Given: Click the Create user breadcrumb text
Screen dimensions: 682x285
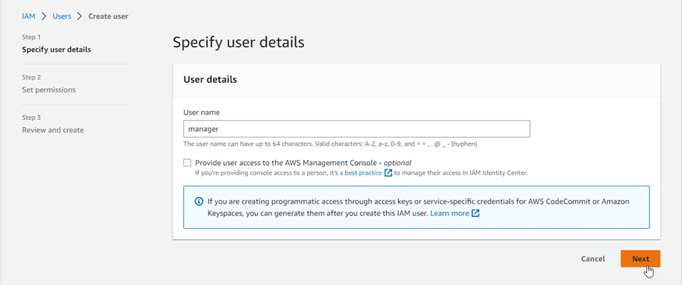Looking at the screenshot, I should (x=108, y=16).
